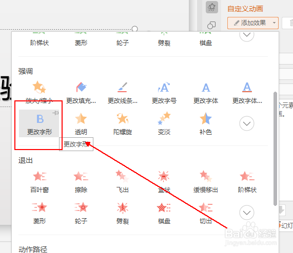Apply the 补色 emphasis effect
This screenshot has width=293, height=253.
click(206, 124)
